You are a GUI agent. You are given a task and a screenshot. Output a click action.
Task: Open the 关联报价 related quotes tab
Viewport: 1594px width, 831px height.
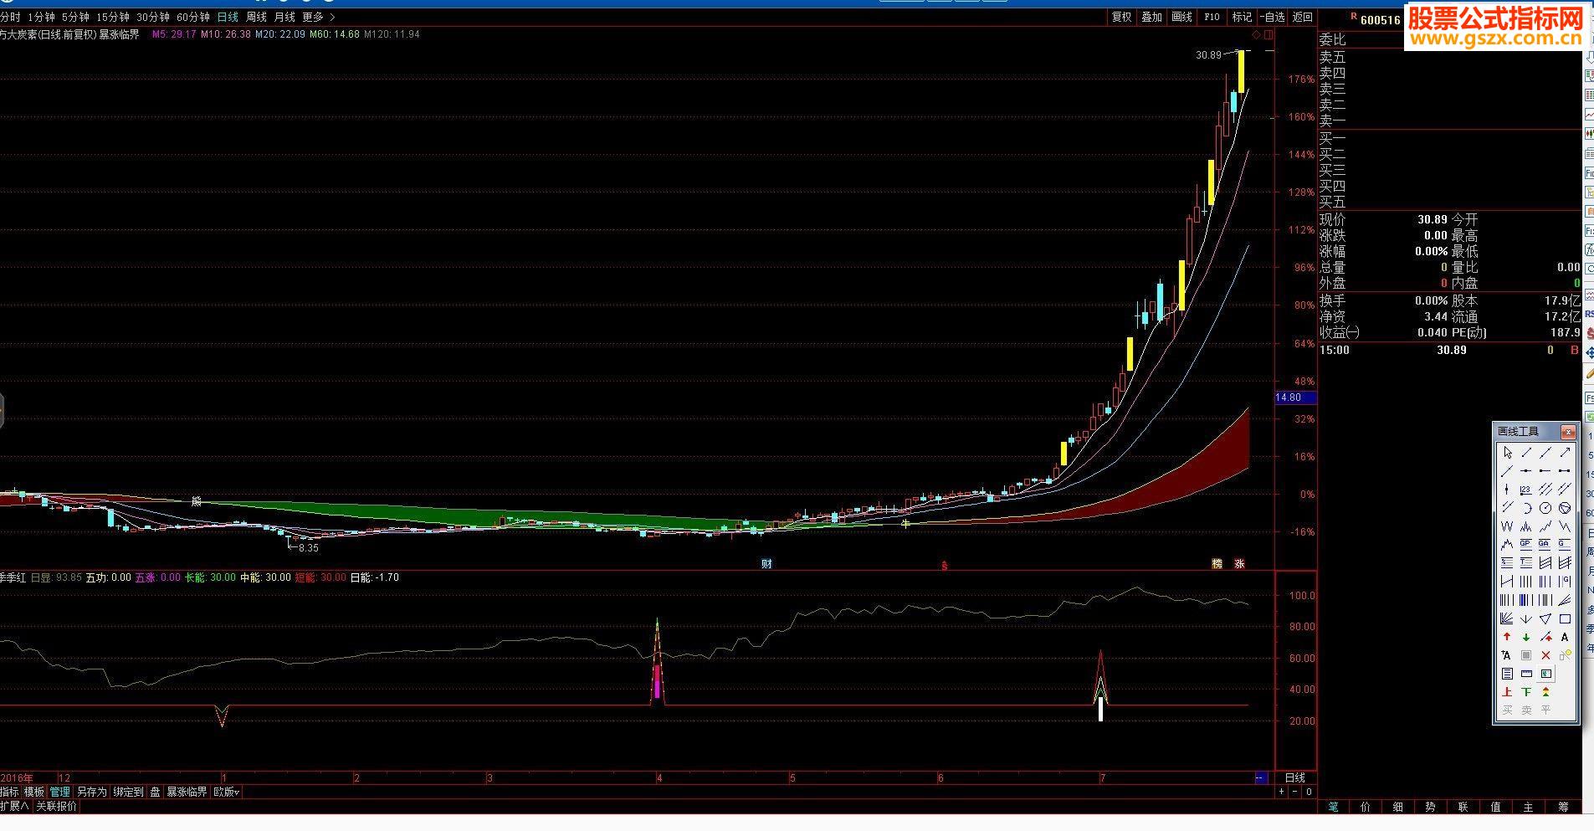pos(56,807)
